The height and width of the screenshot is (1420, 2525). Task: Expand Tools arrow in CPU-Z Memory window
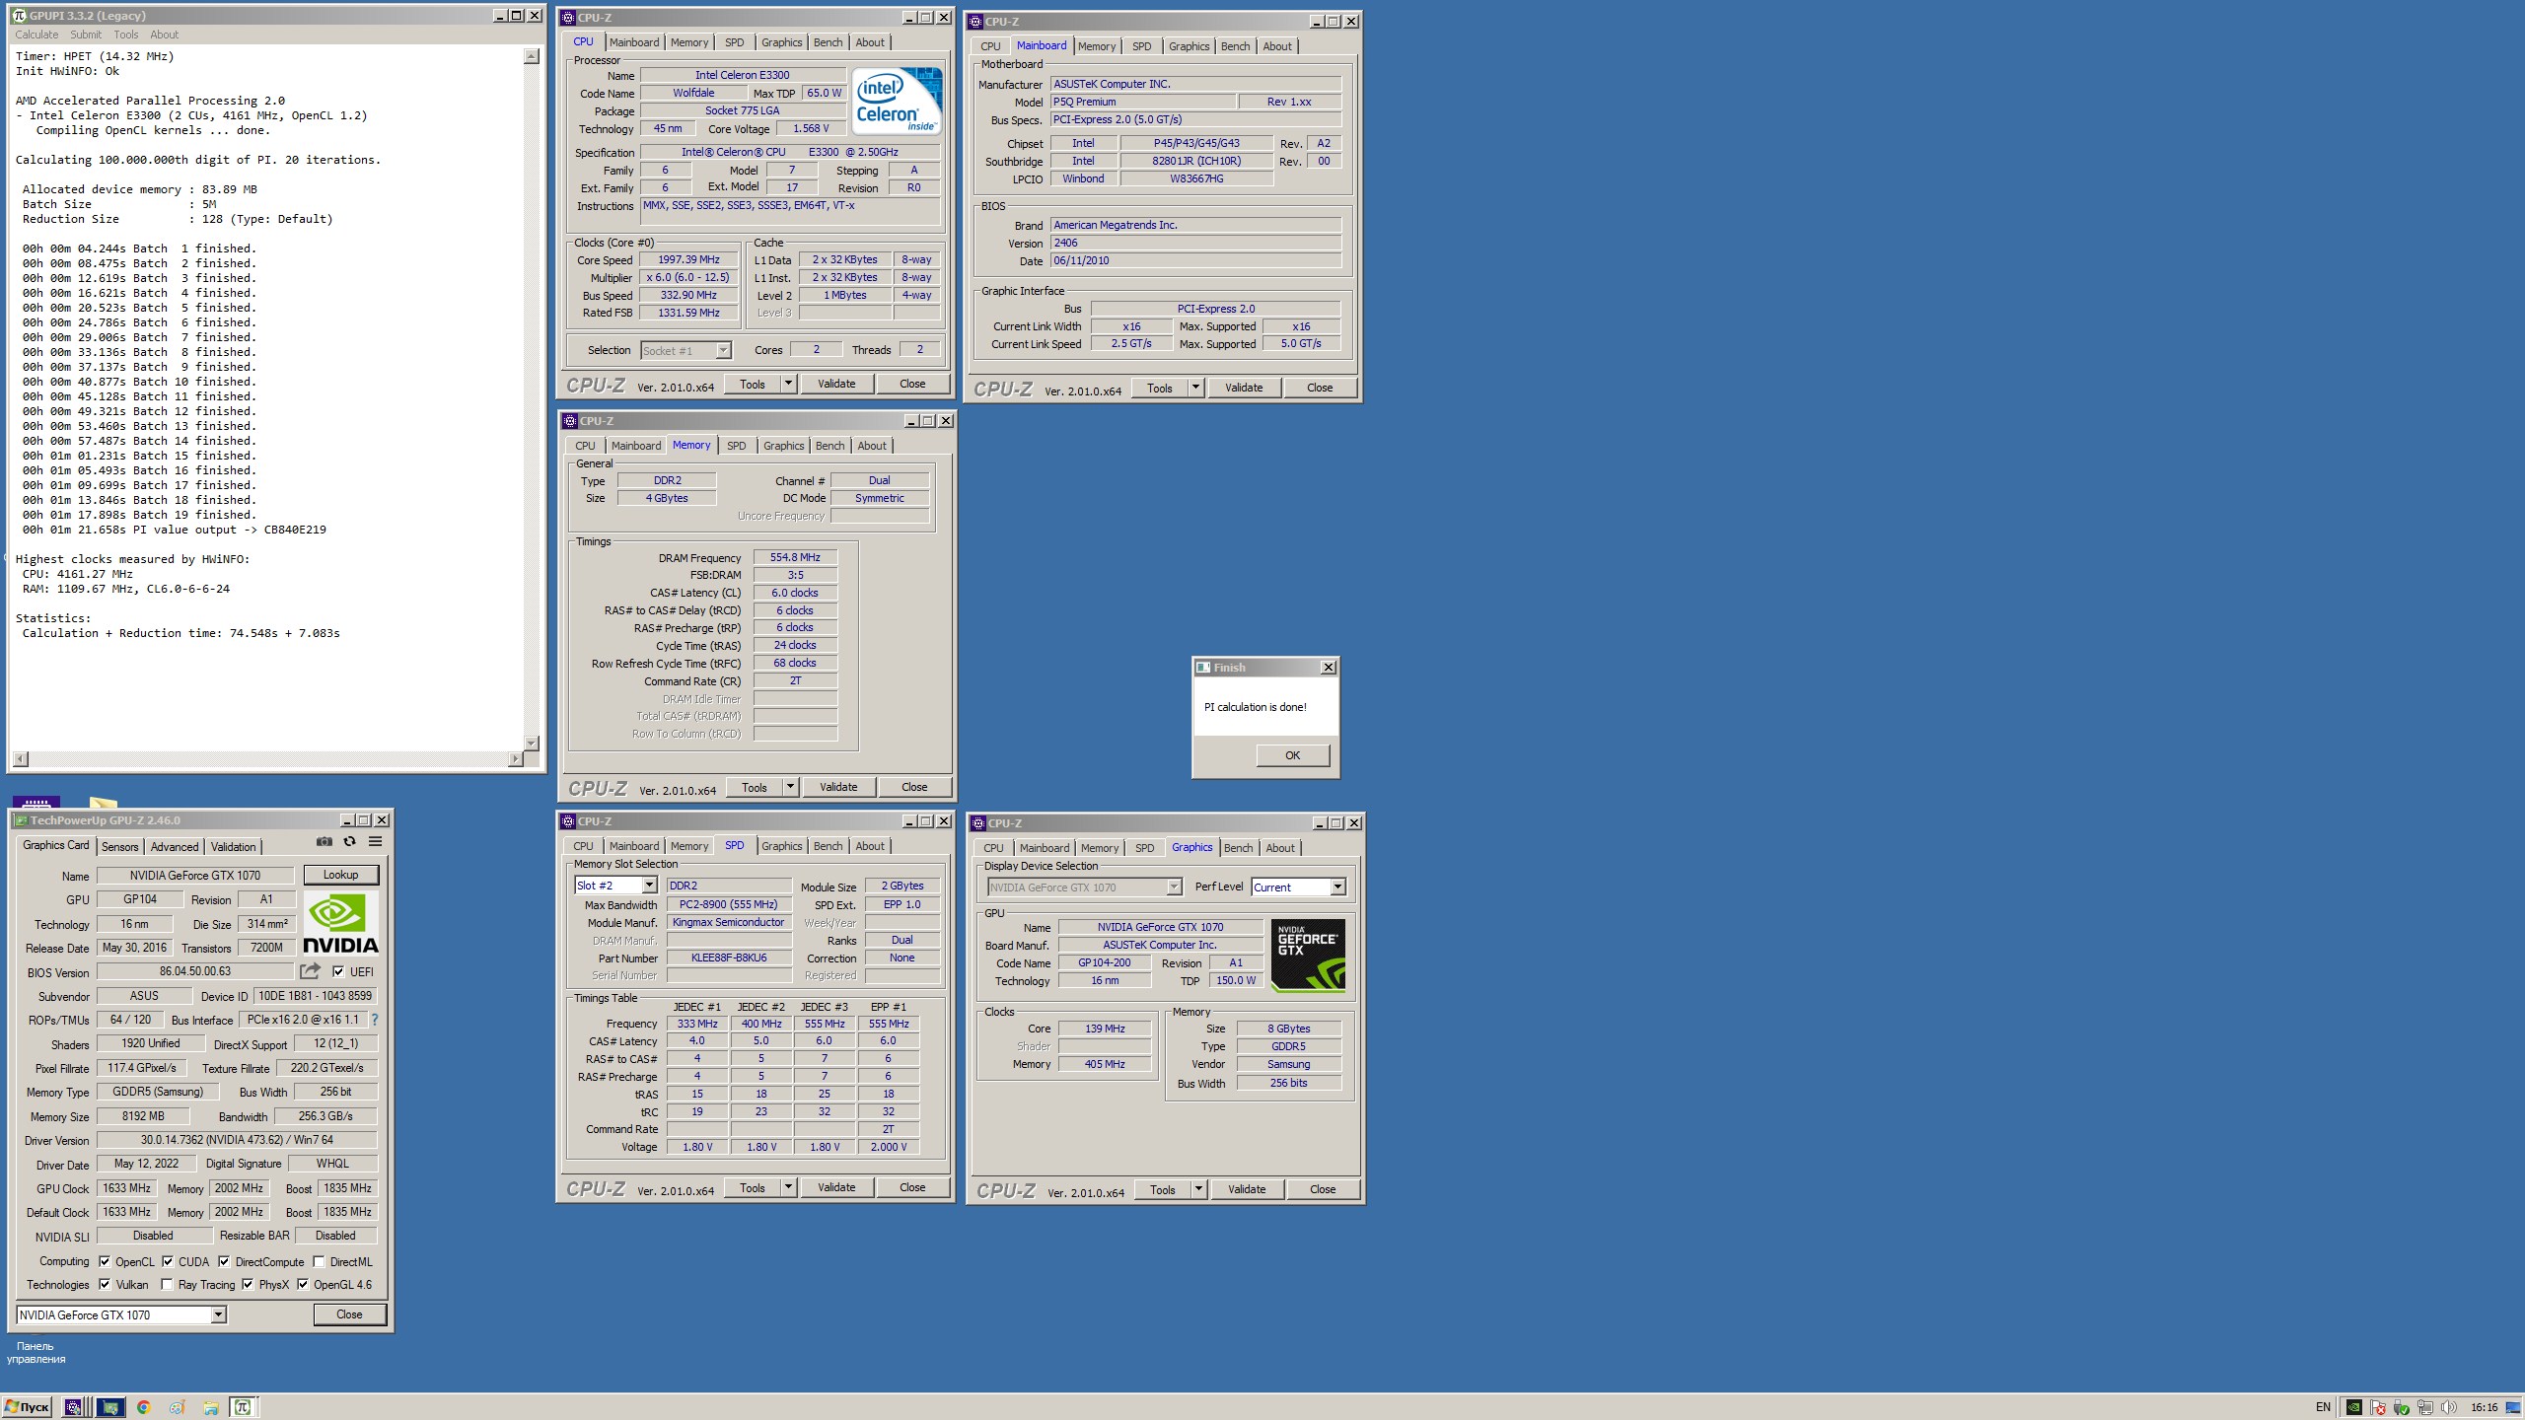coord(790,787)
